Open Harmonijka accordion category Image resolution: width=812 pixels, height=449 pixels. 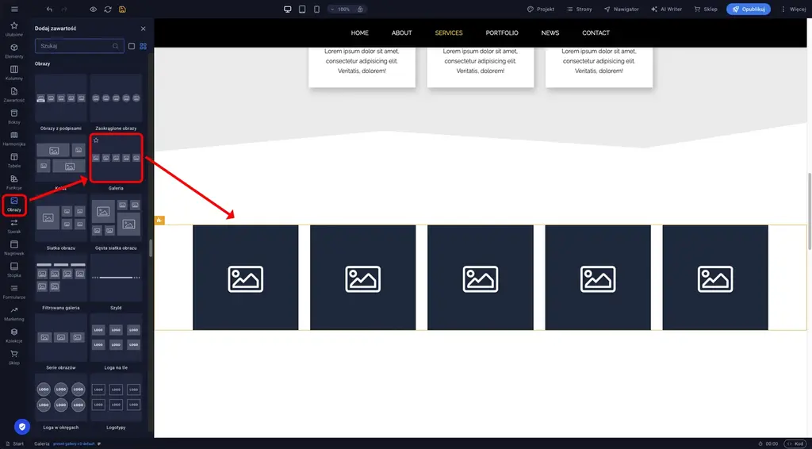click(x=14, y=139)
